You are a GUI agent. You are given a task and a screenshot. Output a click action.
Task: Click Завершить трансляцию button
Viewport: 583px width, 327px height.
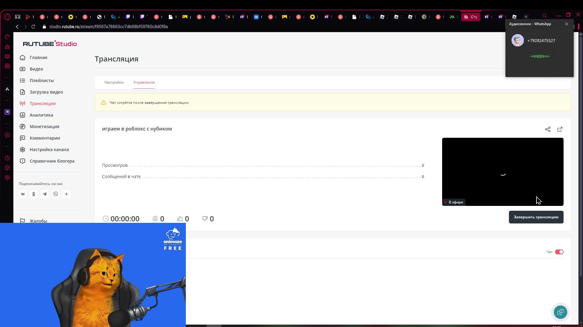tap(536, 217)
